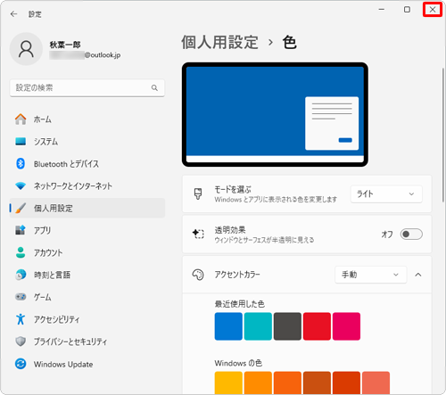Viewport: 446px width, 395px height.
Task: Open アプリ settings
Action: pos(87,230)
